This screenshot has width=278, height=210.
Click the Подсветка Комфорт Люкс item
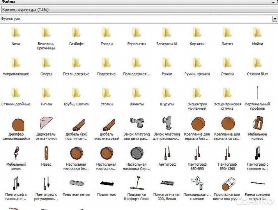pyautogui.click(x=137, y=184)
